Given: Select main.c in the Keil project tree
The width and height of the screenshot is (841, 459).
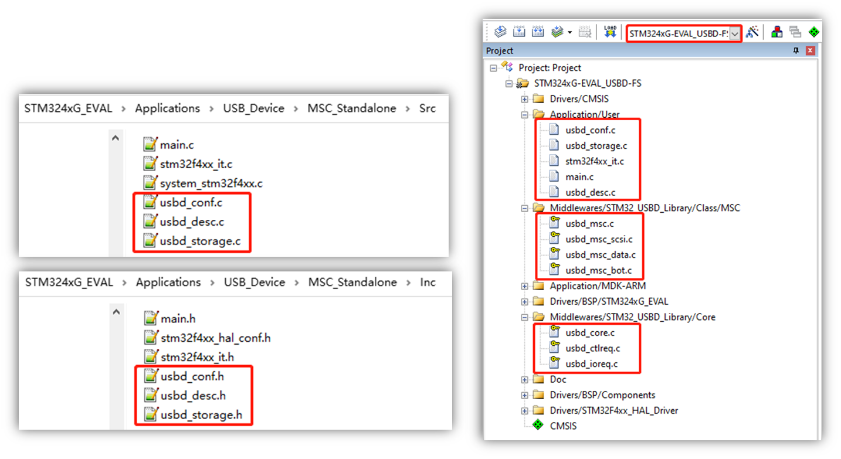Looking at the screenshot, I should click(579, 176).
